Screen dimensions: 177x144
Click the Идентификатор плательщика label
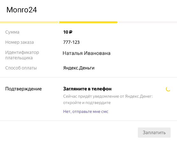[x=22, y=55]
